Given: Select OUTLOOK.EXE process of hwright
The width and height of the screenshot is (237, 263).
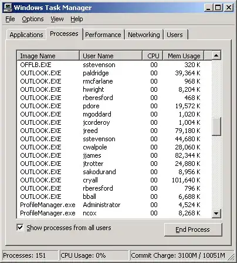Looking at the screenshot, I should click(114, 89).
